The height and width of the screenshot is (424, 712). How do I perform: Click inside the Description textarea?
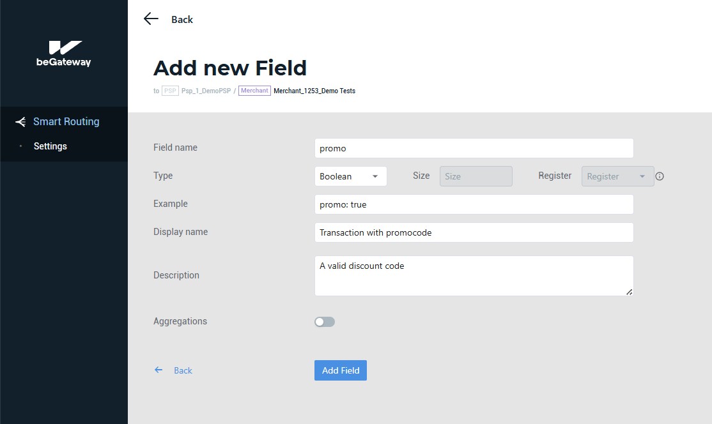[x=474, y=276]
